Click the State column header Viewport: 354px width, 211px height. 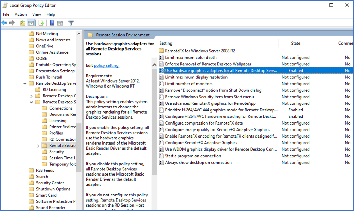click(296, 44)
